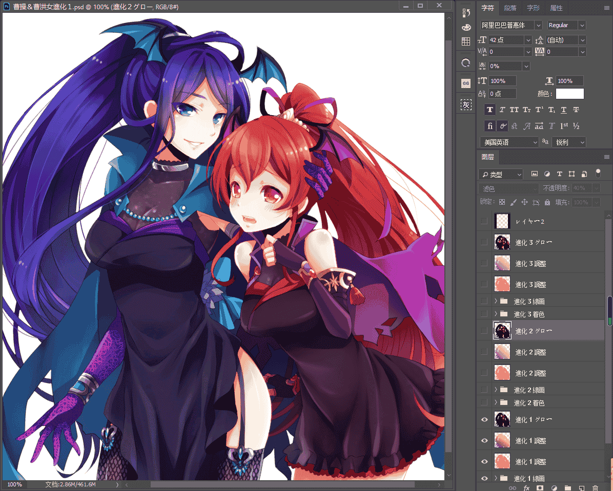Open the History panel icon
Screen dimensions: 613x491
pos(466,13)
